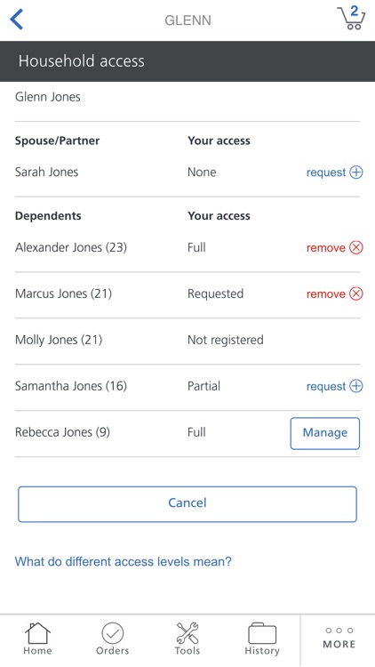Go to Home in bottom navigation
Screen dimensions: 375x667
pyautogui.click(x=37, y=639)
